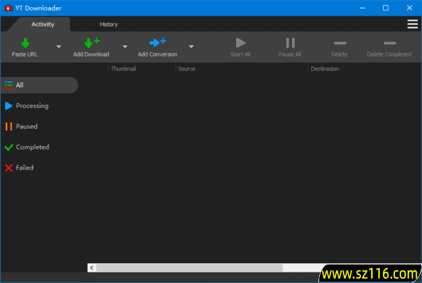Click the Delete Completed icon
This screenshot has height=283, width=422.
pos(389,43)
